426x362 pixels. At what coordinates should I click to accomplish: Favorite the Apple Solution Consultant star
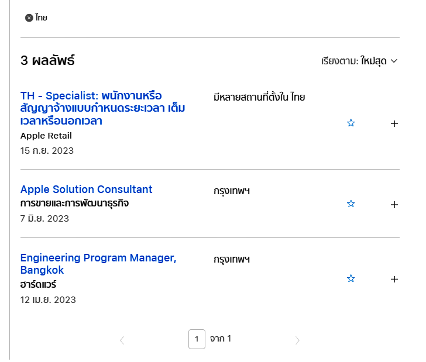(x=351, y=204)
